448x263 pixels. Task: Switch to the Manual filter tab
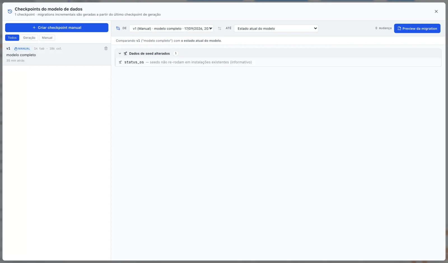[47, 38]
